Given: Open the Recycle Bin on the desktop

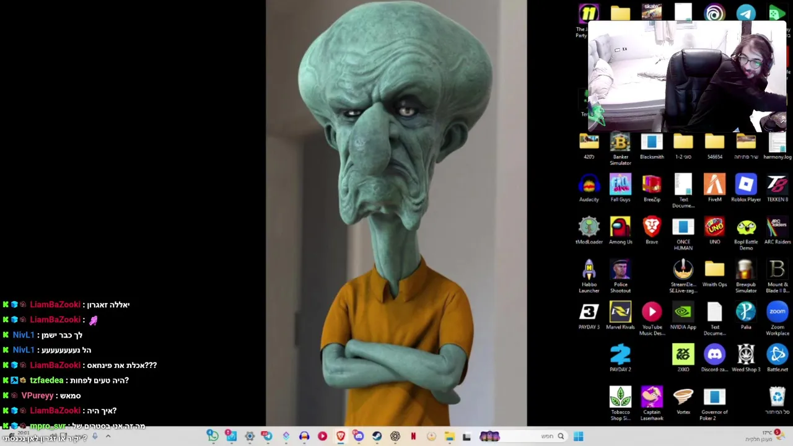Looking at the screenshot, I should click(778, 401).
